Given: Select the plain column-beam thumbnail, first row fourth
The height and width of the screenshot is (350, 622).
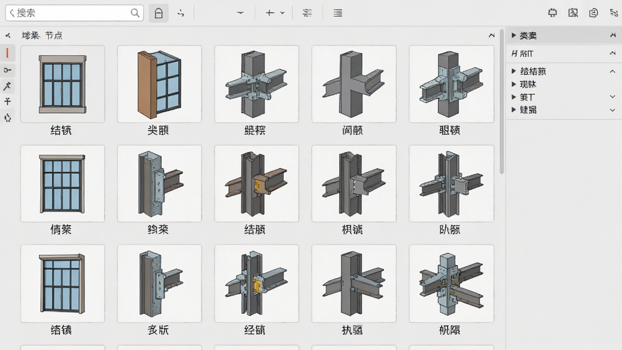Looking at the screenshot, I should click(x=354, y=84).
